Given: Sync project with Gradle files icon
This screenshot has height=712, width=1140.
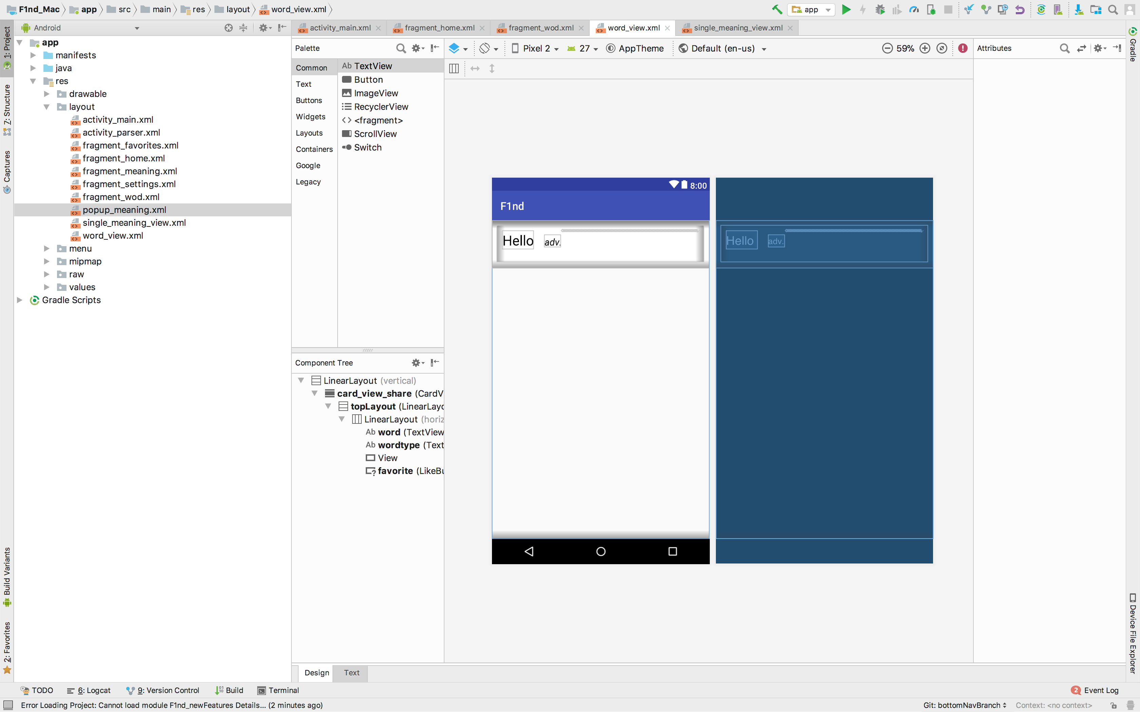Looking at the screenshot, I should (1041, 9).
